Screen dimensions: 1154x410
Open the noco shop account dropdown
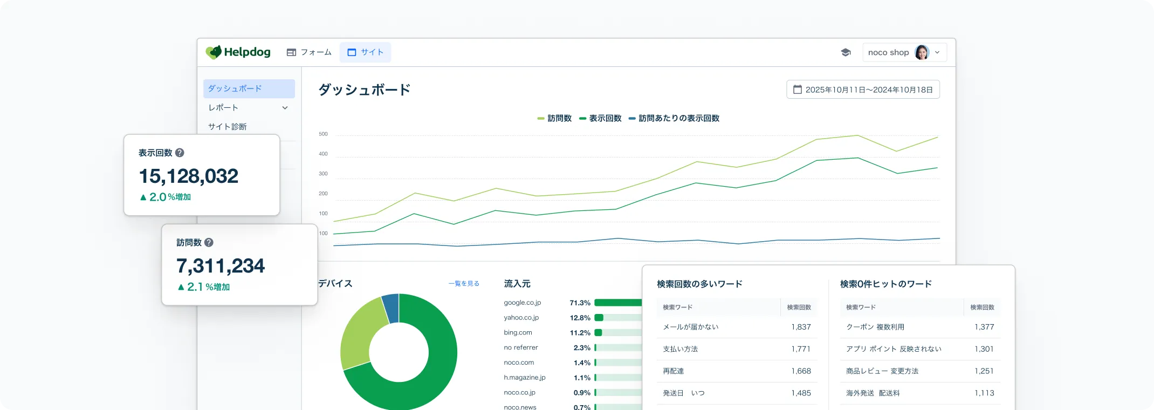(x=904, y=52)
